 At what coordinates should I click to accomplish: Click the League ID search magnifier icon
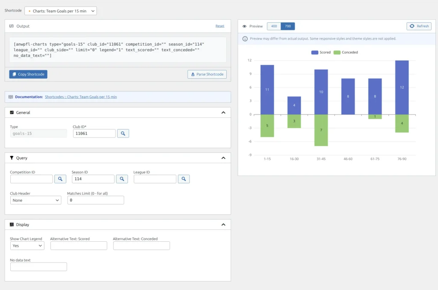coord(183,179)
